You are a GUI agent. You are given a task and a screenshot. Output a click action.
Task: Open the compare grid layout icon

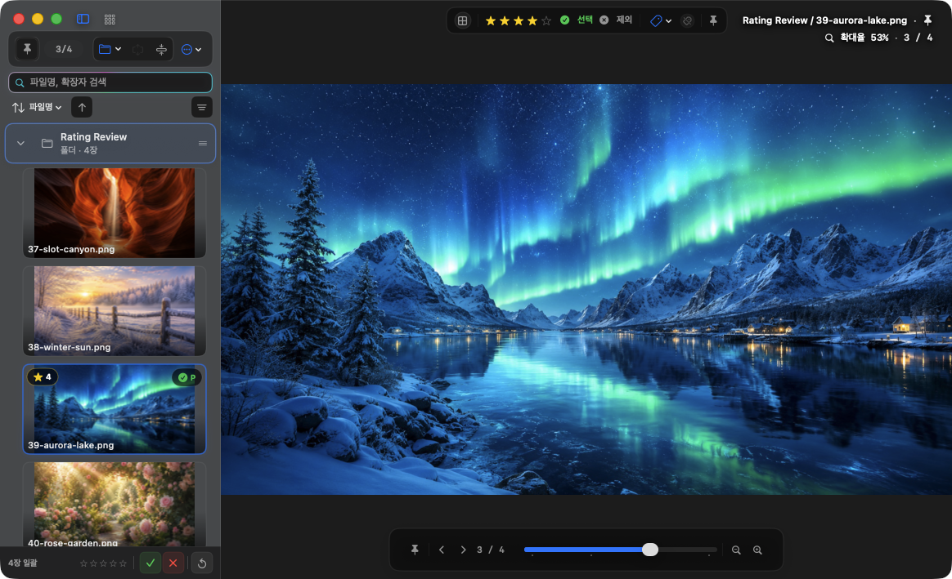click(463, 20)
